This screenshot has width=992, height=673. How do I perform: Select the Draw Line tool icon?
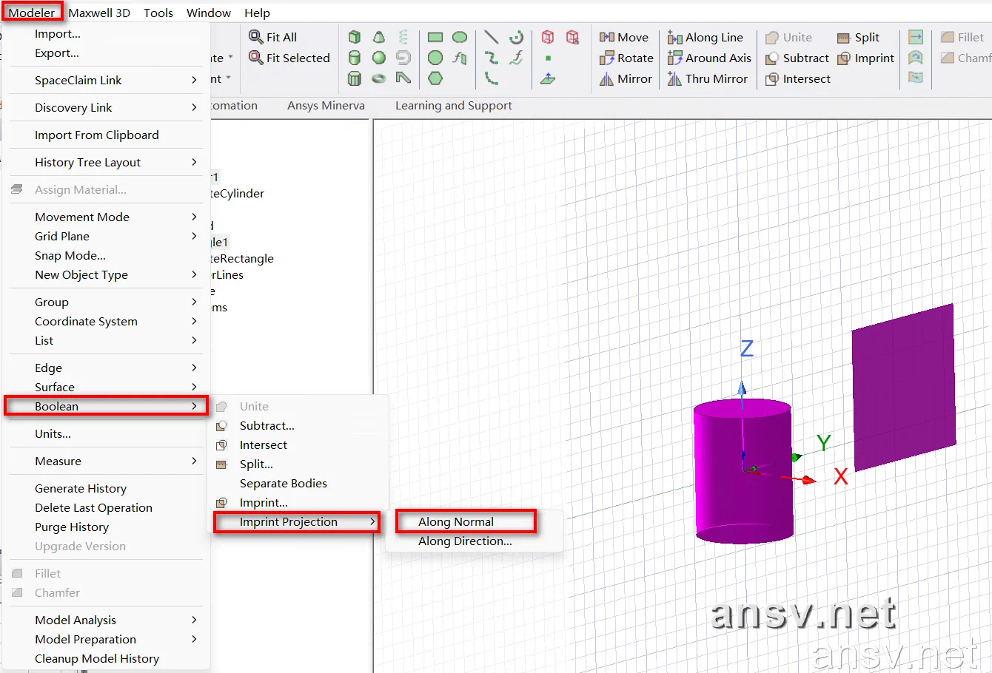click(x=491, y=37)
